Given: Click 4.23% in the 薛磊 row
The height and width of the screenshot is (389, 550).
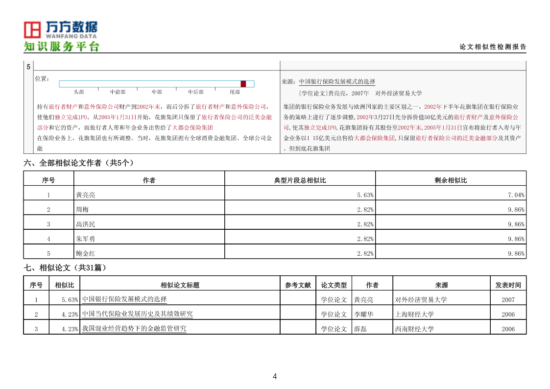Looking at the screenshot, I should 70,329.
